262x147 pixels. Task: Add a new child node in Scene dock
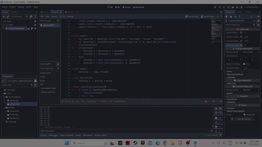4,17
